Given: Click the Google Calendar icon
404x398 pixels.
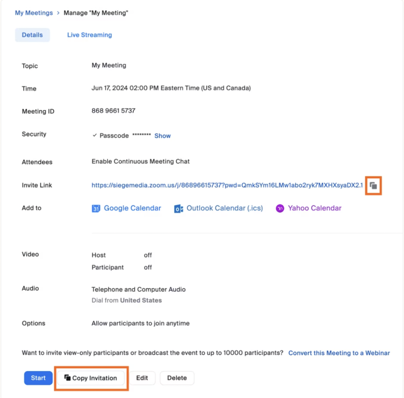Looking at the screenshot, I should [x=96, y=209].
